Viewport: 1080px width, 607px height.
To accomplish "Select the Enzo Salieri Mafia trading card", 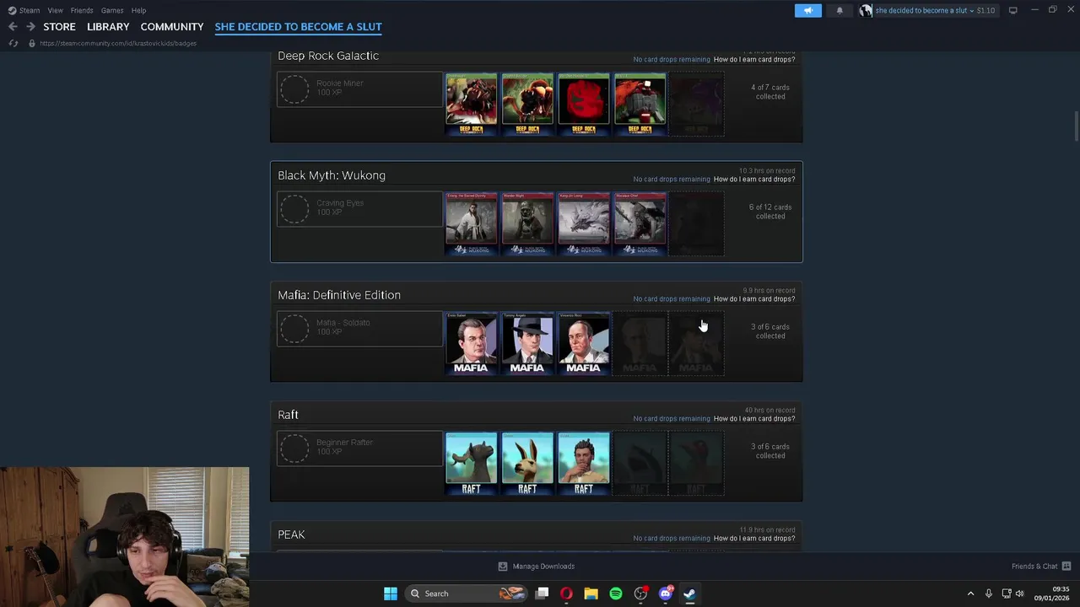I will [471, 343].
